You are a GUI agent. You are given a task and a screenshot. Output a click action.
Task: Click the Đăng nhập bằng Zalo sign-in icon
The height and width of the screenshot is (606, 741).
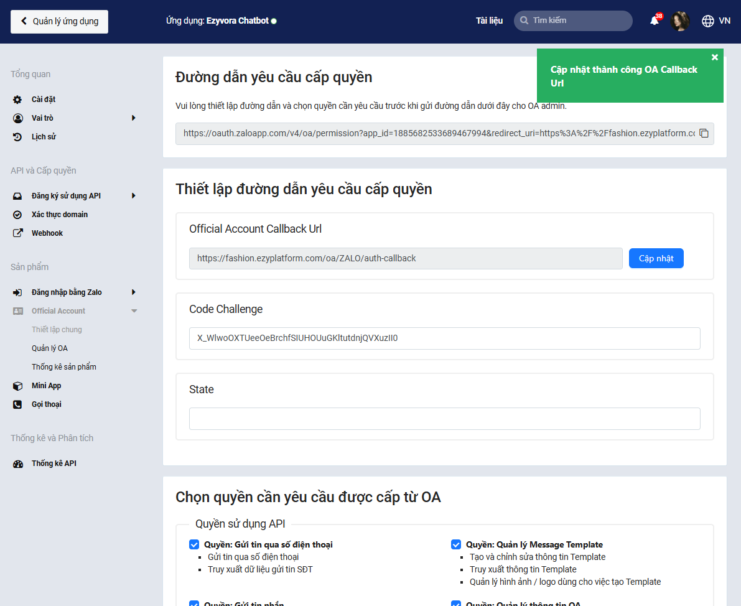[x=17, y=292]
